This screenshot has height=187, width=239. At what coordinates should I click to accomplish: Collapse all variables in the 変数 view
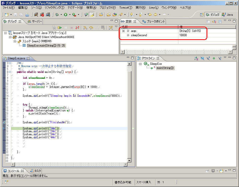point(220,22)
